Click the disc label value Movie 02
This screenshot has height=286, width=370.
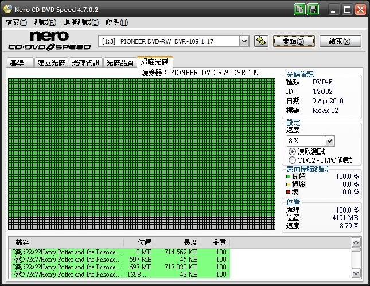tap(325, 111)
